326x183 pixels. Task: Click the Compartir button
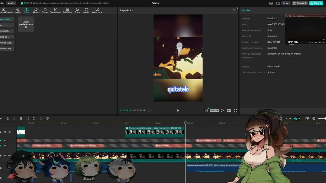pyautogui.click(x=300, y=3)
